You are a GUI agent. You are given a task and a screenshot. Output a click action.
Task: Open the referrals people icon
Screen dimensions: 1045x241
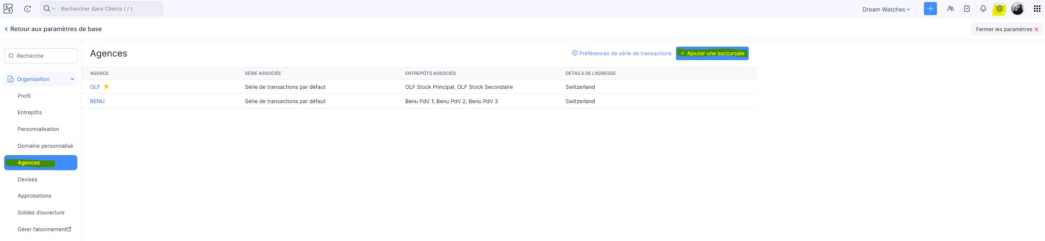pos(950,9)
